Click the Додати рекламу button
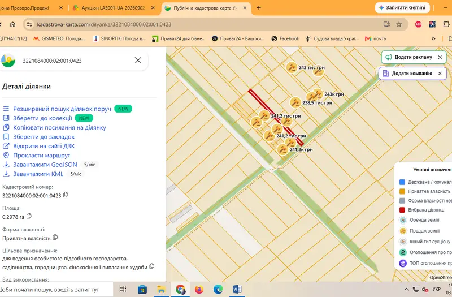 tap(410, 57)
